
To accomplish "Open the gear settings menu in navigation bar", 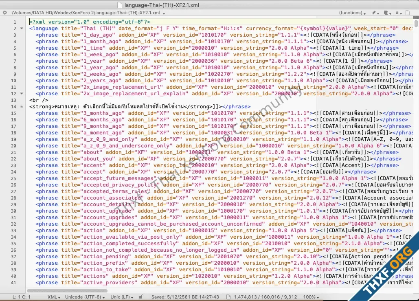I will [5, 13].
